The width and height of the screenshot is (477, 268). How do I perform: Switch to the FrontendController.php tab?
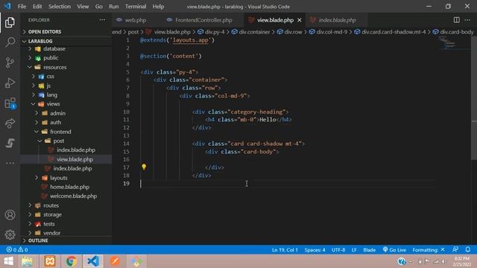click(203, 20)
